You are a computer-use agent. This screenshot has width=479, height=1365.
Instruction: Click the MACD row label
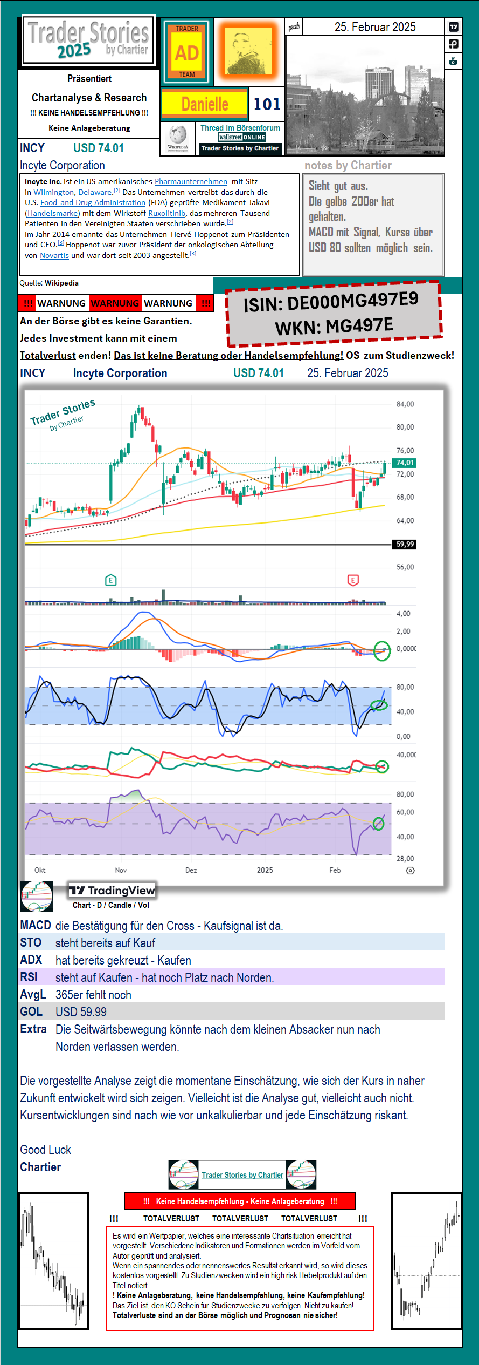tap(36, 925)
